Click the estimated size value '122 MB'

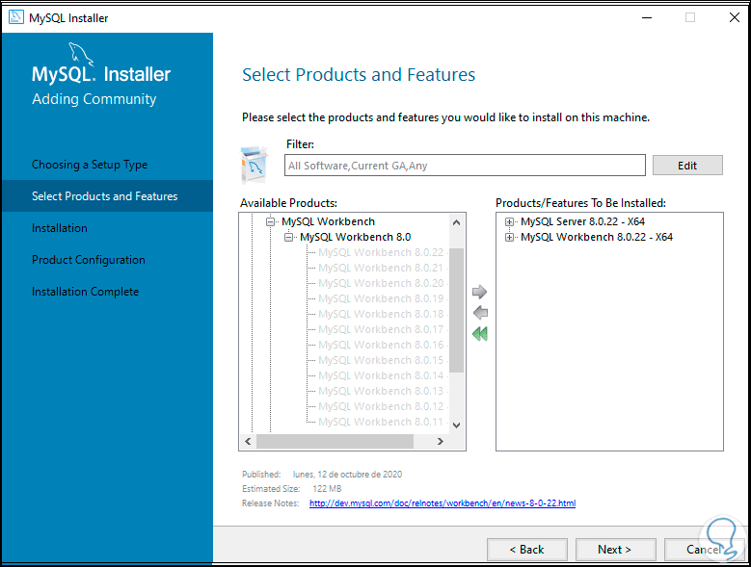point(327,489)
